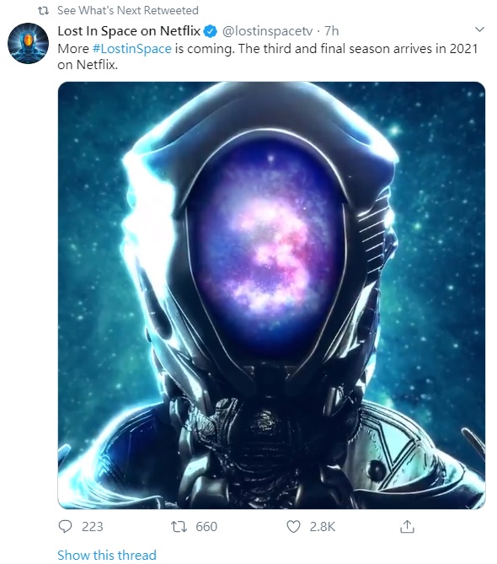Open See What's Next Retweeted label

[x=128, y=10]
